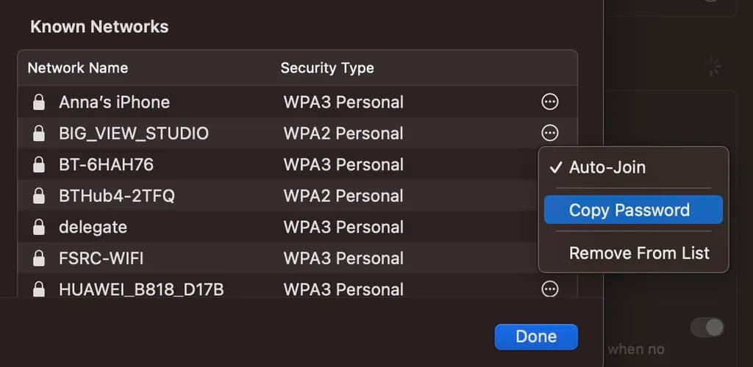This screenshot has width=753, height=367.
Task: Select Remove From List menu entry
Action: [x=639, y=253]
